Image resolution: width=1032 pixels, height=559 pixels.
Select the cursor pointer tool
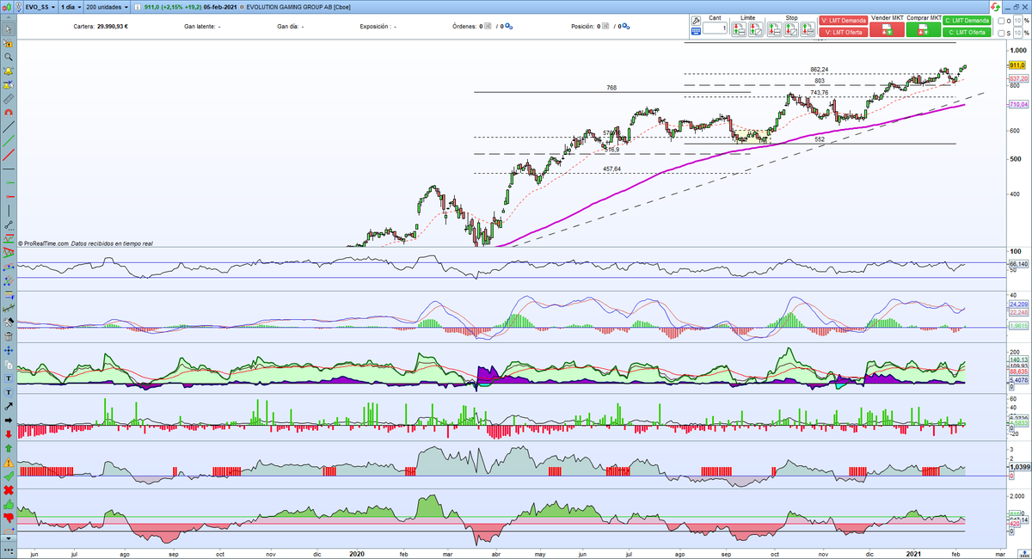coord(9,28)
